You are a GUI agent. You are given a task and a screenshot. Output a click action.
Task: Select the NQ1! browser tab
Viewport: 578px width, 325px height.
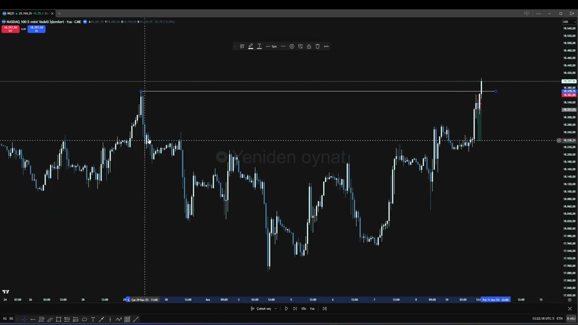pos(27,14)
